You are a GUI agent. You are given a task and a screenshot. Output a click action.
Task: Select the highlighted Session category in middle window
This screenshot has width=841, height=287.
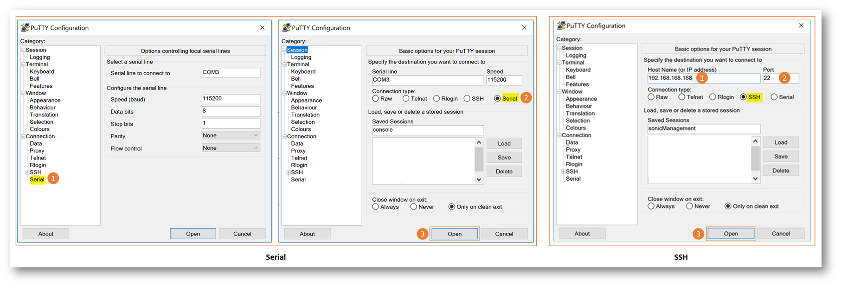(297, 50)
